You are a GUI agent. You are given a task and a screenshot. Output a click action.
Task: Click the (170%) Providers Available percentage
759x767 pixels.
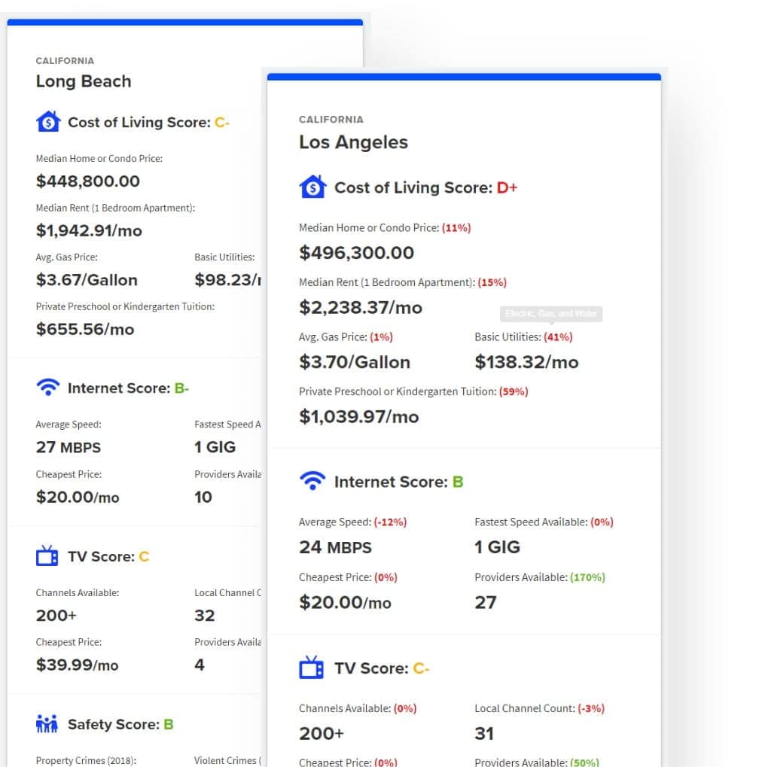[x=587, y=577]
